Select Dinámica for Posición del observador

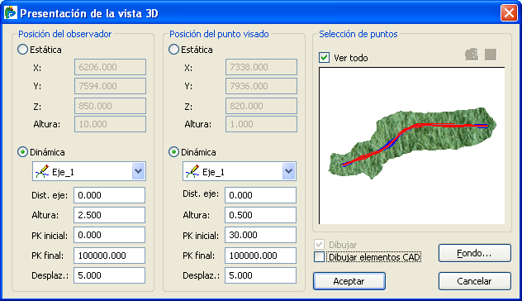(22, 152)
